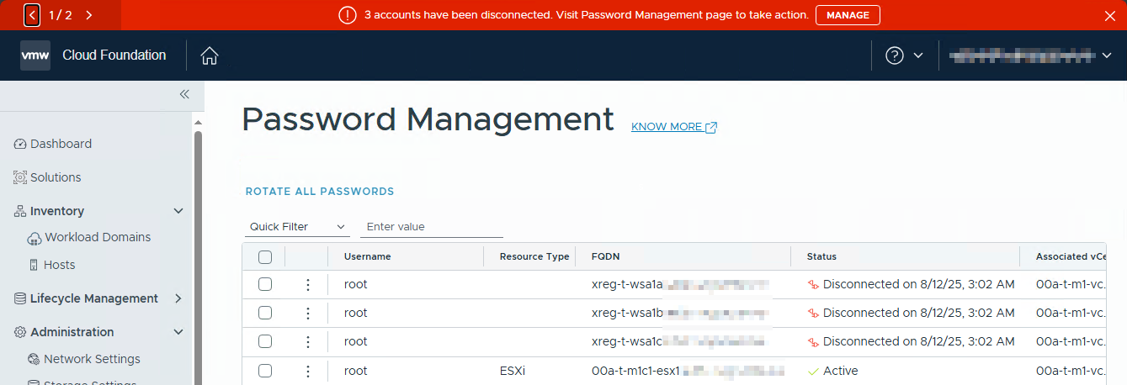Click the Dashboard gauge icon
Image resolution: width=1127 pixels, height=385 pixels.
pyautogui.click(x=21, y=144)
